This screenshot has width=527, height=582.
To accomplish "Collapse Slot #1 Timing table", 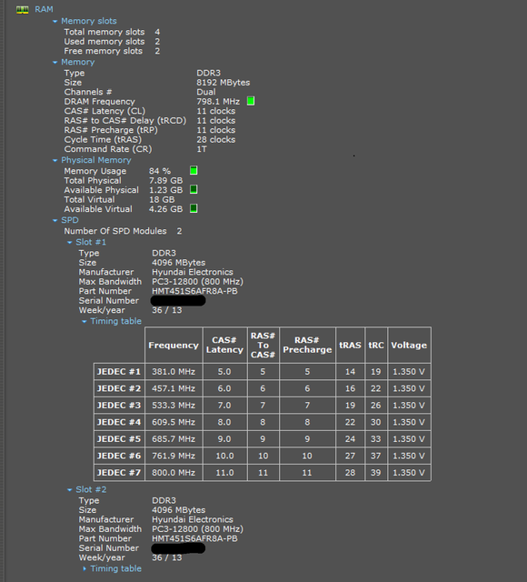I will (x=85, y=321).
